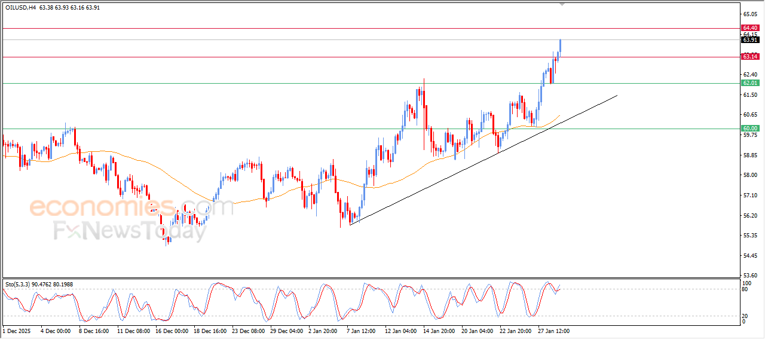Click 53.60 on the price axis
Viewport: 765px width, 339px height.
click(749, 276)
